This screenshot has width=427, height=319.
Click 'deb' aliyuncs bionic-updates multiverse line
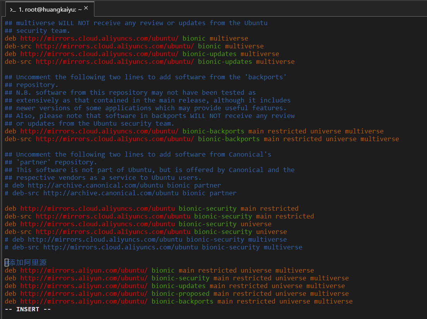142,54
